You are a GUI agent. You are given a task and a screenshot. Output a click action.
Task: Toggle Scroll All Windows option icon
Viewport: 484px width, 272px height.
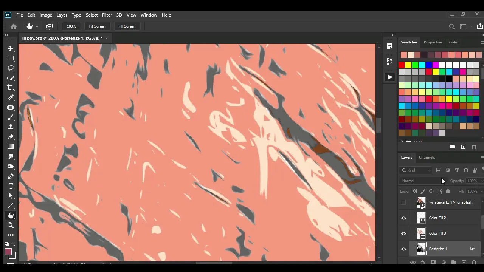(x=49, y=26)
